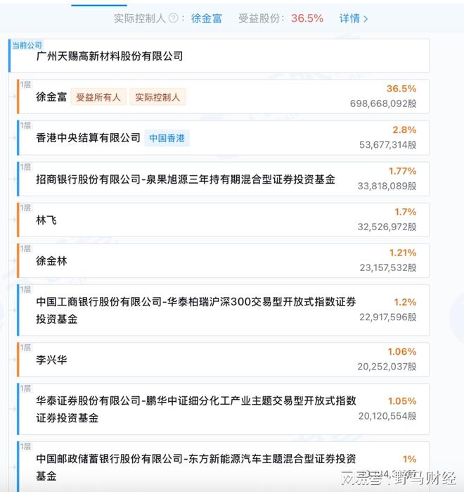Open 招商银行 泉果旭源 fund shareholder entry
The width and height of the screenshot is (464, 492).
tap(186, 179)
